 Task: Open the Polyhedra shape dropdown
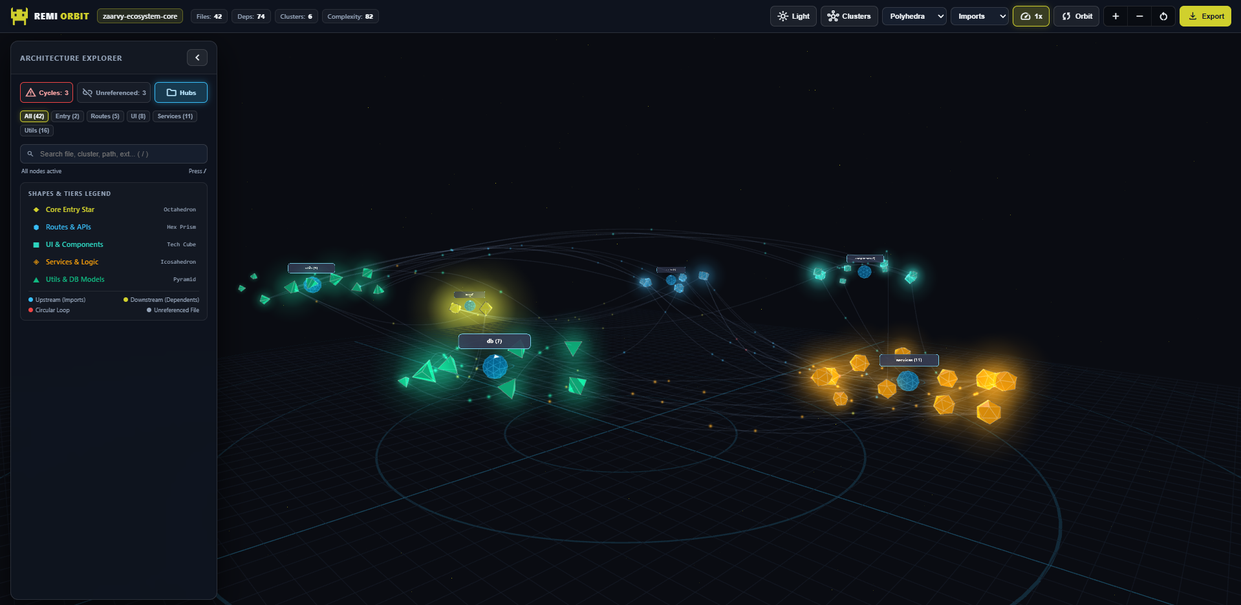pos(914,16)
